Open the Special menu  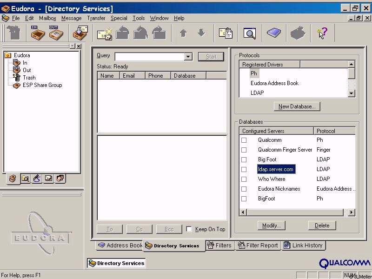119,18
